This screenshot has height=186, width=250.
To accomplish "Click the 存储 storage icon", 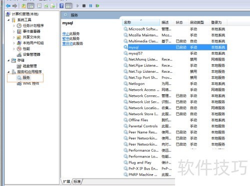I will pos(13,60).
